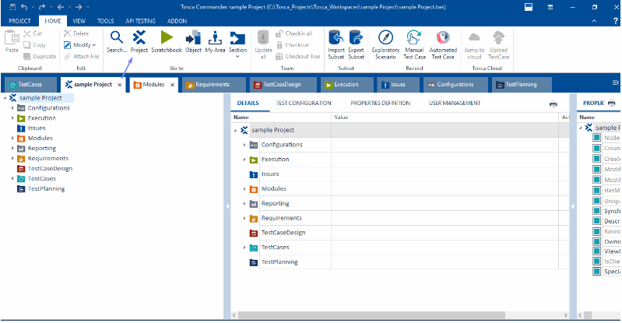Image resolution: width=622 pixels, height=323 pixels.
Task: Expand Configurations in the left project tree
Action: point(12,108)
